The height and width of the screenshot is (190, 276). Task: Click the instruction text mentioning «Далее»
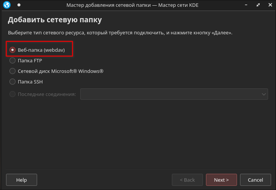[120, 33]
